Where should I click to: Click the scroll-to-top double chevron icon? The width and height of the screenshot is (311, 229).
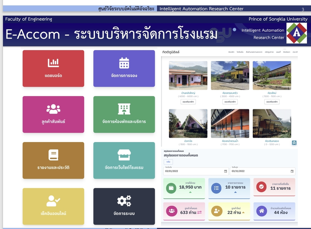pyautogui.click(x=294, y=143)
